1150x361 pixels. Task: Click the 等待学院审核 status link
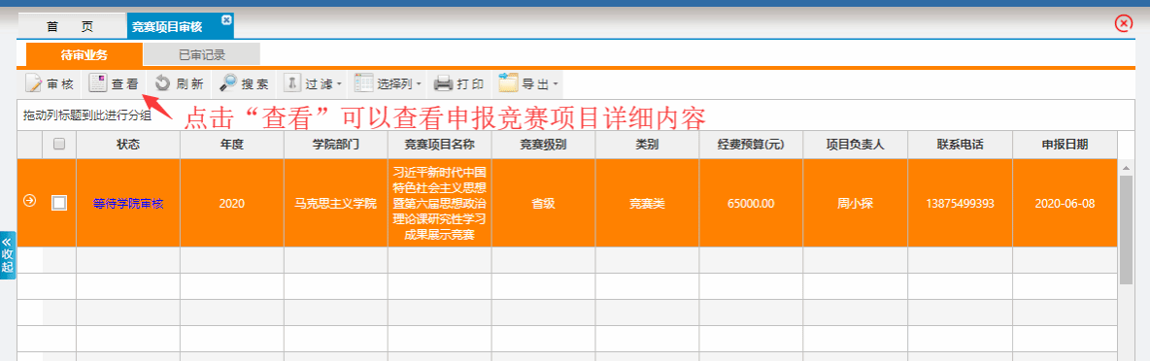point(128,204)
